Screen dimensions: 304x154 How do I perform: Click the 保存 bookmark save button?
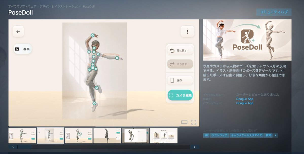pos(180,80)
